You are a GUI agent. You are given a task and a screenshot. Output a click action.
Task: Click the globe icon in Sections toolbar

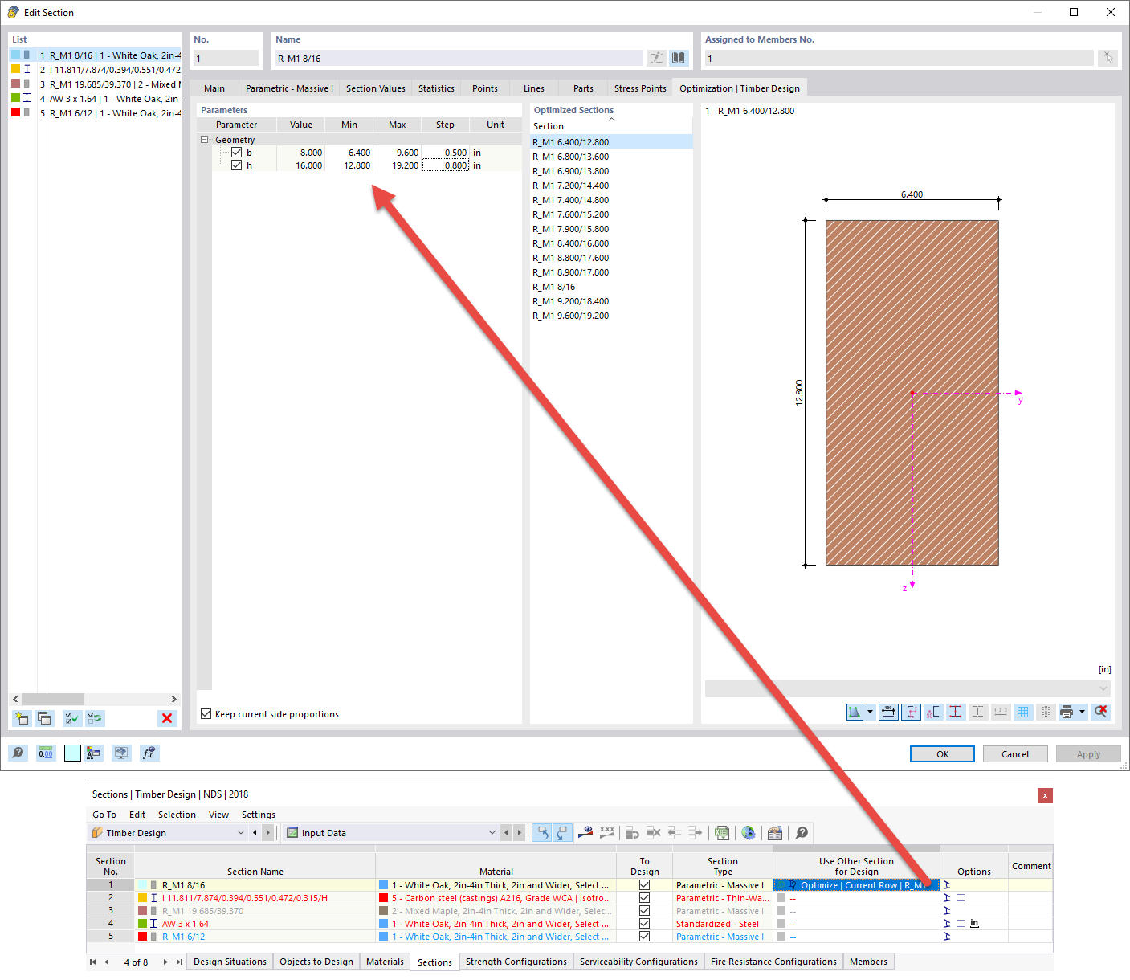point(749,833)
